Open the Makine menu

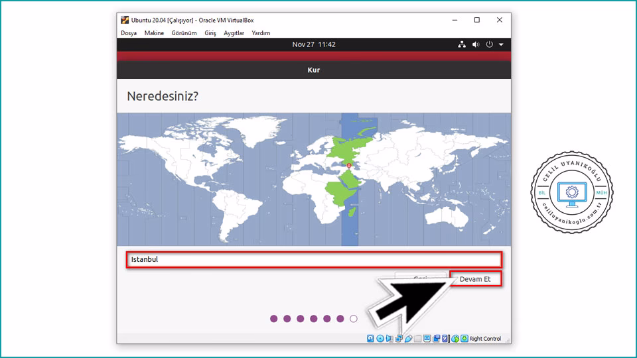pos(154,33)
